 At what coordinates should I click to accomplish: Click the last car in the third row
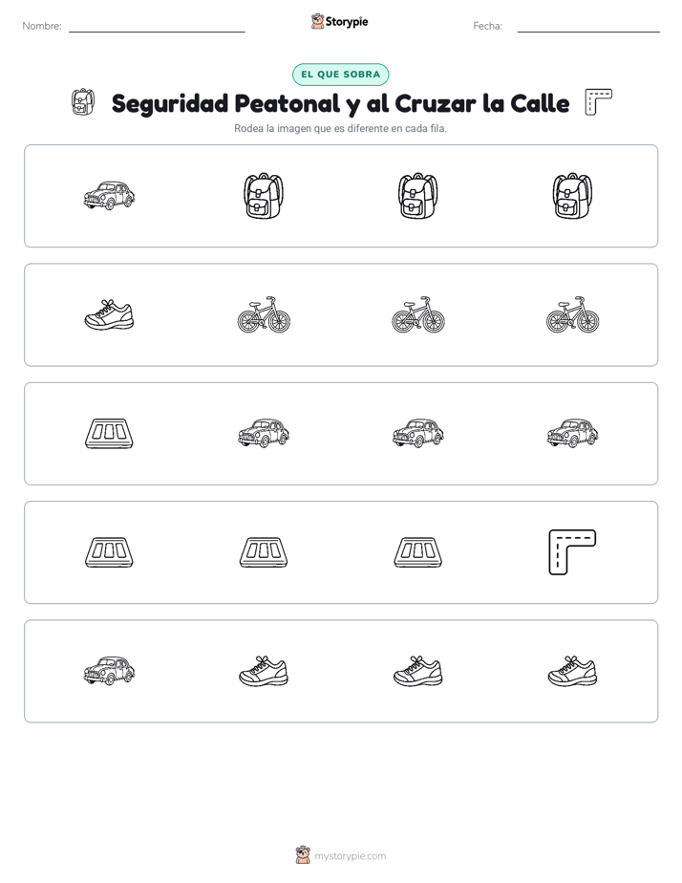(x=572, y=434)
